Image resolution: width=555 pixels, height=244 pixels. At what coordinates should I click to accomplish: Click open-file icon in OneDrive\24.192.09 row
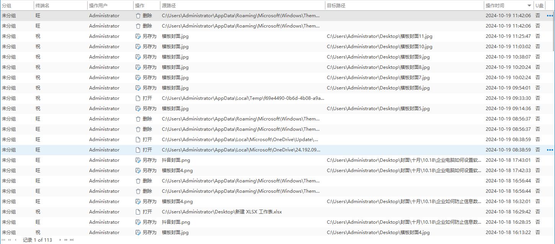click(138, 150)
